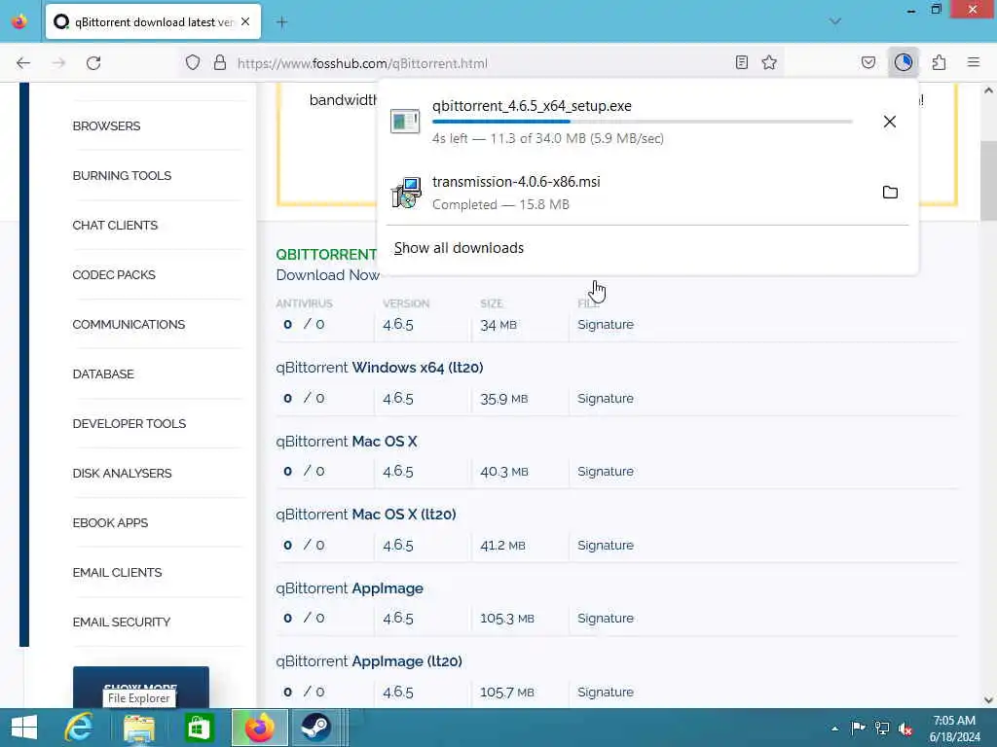This screenshot has width=997, height=747.
Task: Show transmission msi file in folder
Action: [x=890, y=192]
